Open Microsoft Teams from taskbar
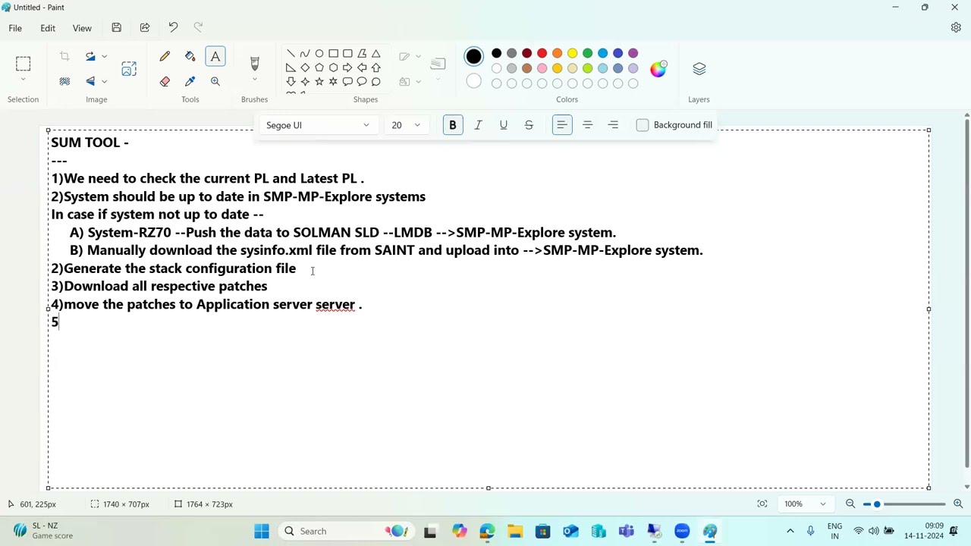971x546 pixels. [626, 531]
